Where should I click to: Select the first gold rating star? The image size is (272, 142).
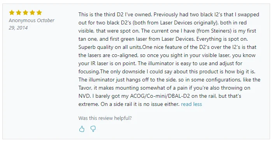12,12
